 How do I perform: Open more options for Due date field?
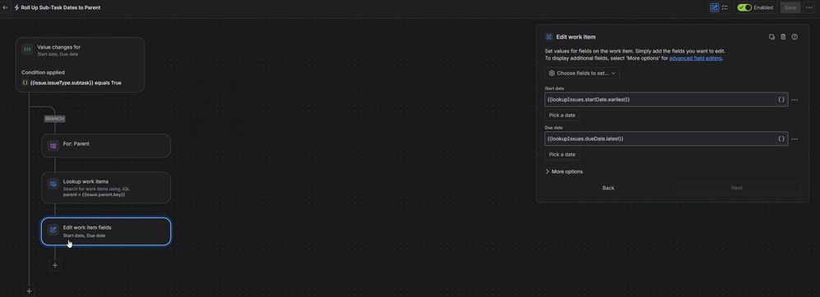pos(795,139)
